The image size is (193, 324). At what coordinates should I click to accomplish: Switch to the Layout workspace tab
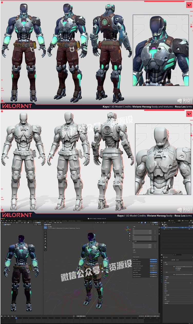coord(20,221)
